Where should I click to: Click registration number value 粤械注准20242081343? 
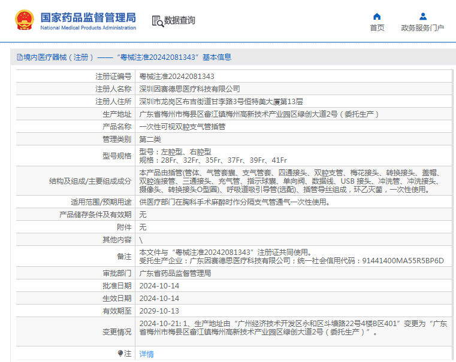tap(177, 77)
